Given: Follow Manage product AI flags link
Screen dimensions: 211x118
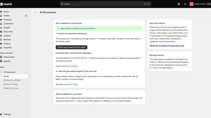Looking at the screenshot, I should [x=67, y=84].
